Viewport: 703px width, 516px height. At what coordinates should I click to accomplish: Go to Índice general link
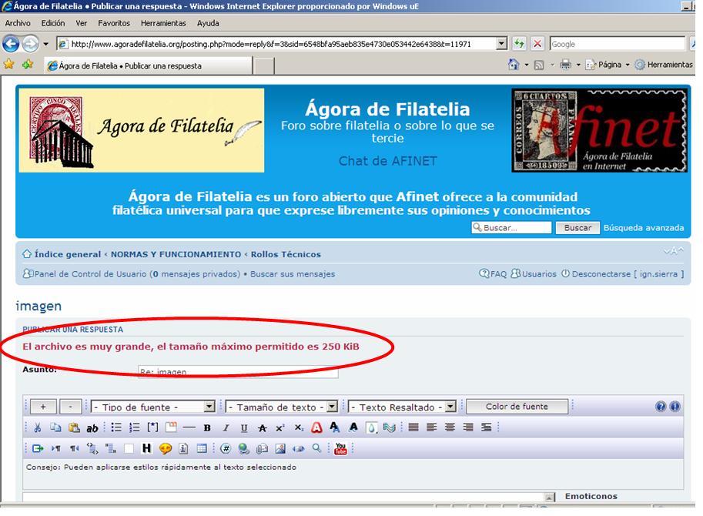tap(68, 254)
